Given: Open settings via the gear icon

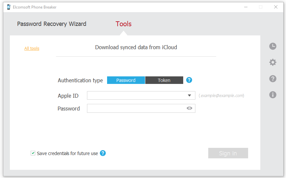Looking at the screenshot, I should [272, 62].
